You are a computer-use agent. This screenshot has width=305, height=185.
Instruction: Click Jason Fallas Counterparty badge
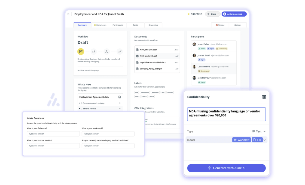[x=222, y=49]
